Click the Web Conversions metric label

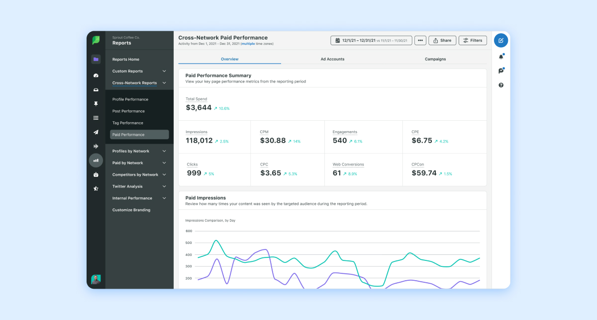[x=348, y=164]
